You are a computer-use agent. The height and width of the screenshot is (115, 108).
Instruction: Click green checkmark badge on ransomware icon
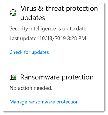click(15, 79)
